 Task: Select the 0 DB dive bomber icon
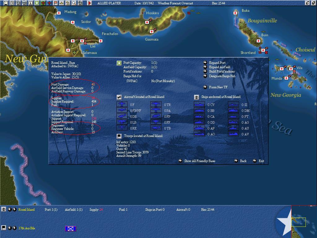pos(122,116)
